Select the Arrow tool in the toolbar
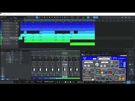This screenshot has height=101, width=135. (x=37, y=17)
